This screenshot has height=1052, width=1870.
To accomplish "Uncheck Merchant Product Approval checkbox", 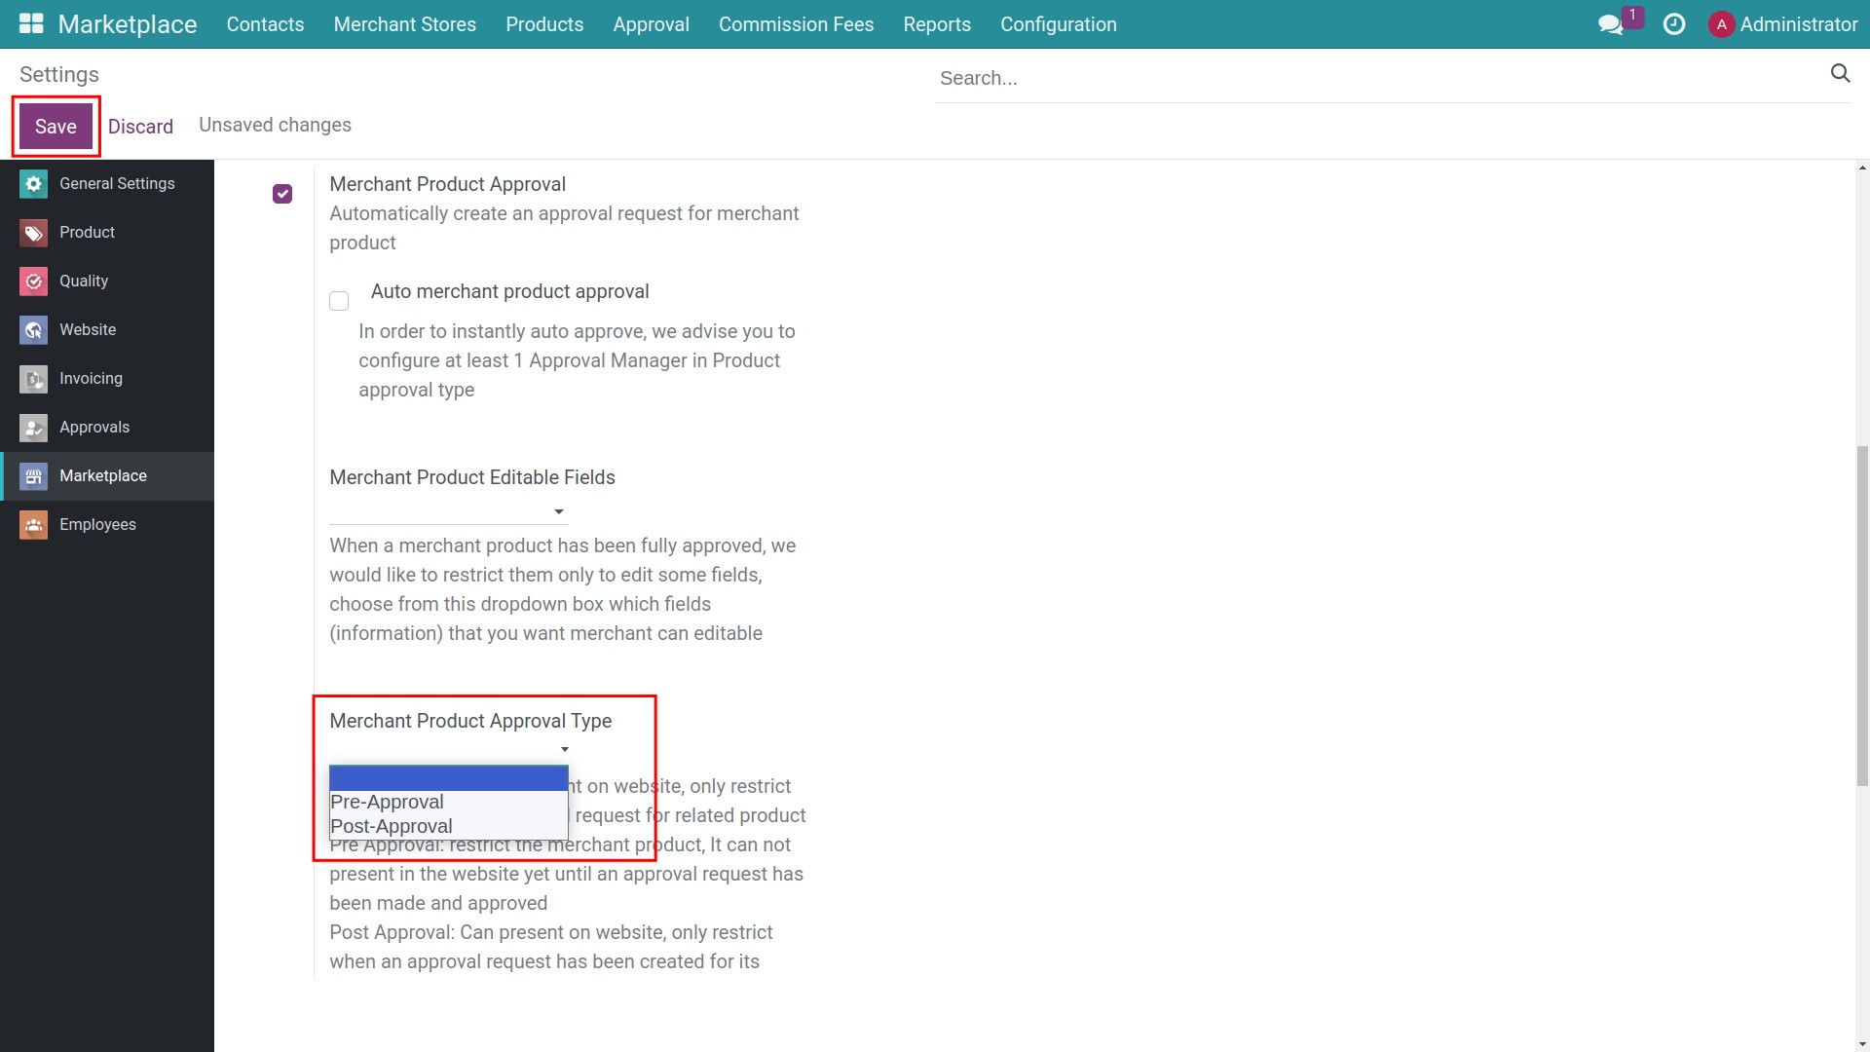I will (282, 194).
